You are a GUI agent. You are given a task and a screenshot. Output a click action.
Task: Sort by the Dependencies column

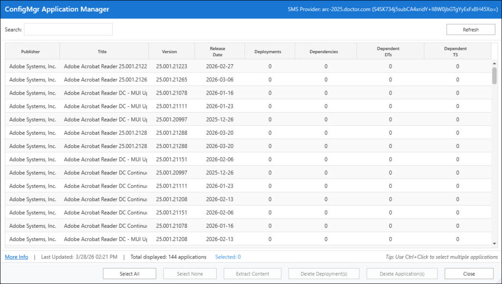point(324,51)
